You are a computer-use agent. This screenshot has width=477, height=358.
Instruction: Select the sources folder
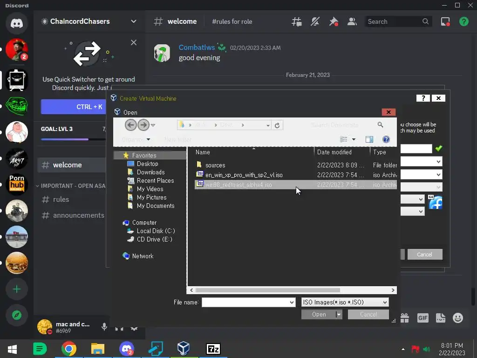pyautogui.click(x=295, y=165)
